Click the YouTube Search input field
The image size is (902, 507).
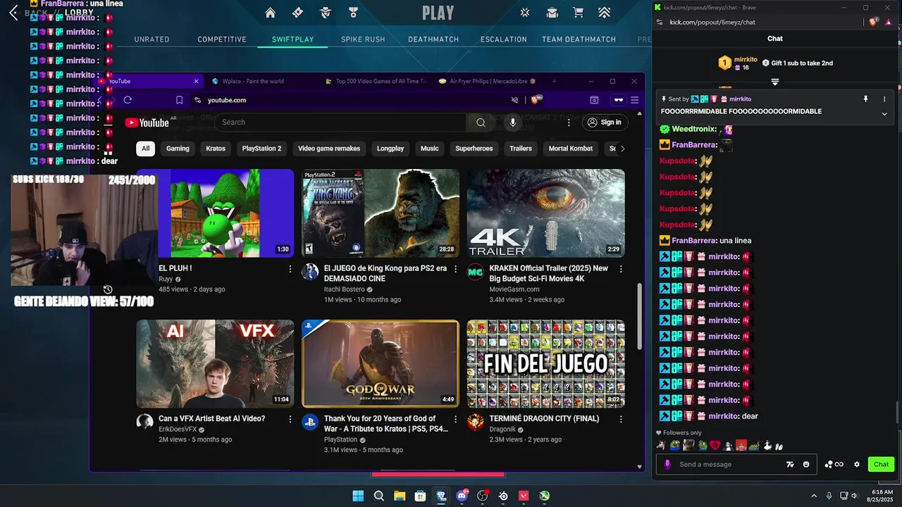pos(340,123)
